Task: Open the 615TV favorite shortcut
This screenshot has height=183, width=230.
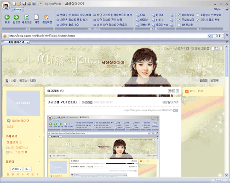Action: 157,20
